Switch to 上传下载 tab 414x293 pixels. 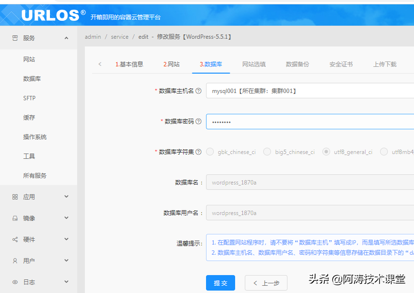[385, 64]
